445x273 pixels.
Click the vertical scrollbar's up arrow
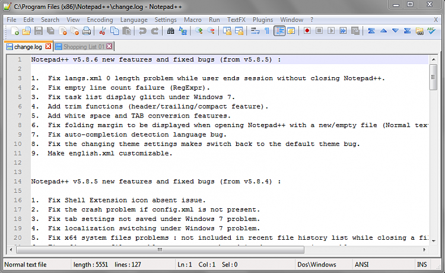(433, 59)
